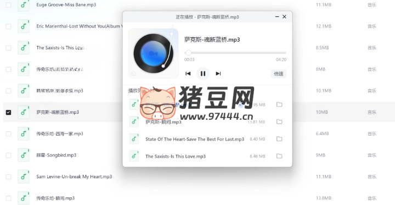The image size is (395, 205).
Task: Open folder for the first playlist track
Action: (x=279, y=104)
